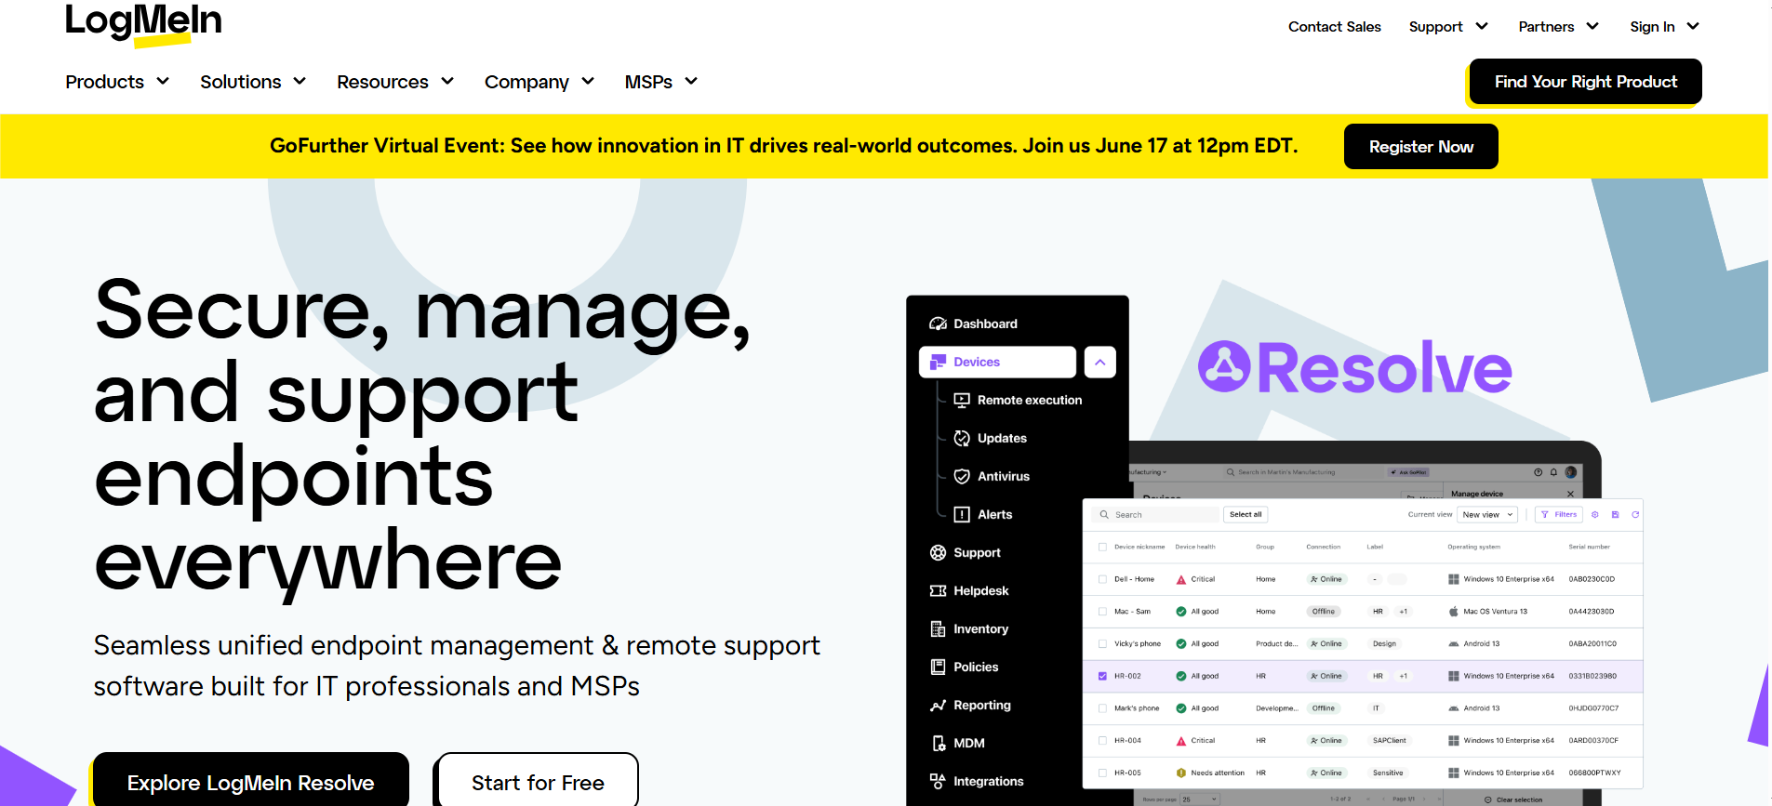Collapse the Devices submenu chevron
This screenshot has width=1772, height=806.
pos(1099,363)
